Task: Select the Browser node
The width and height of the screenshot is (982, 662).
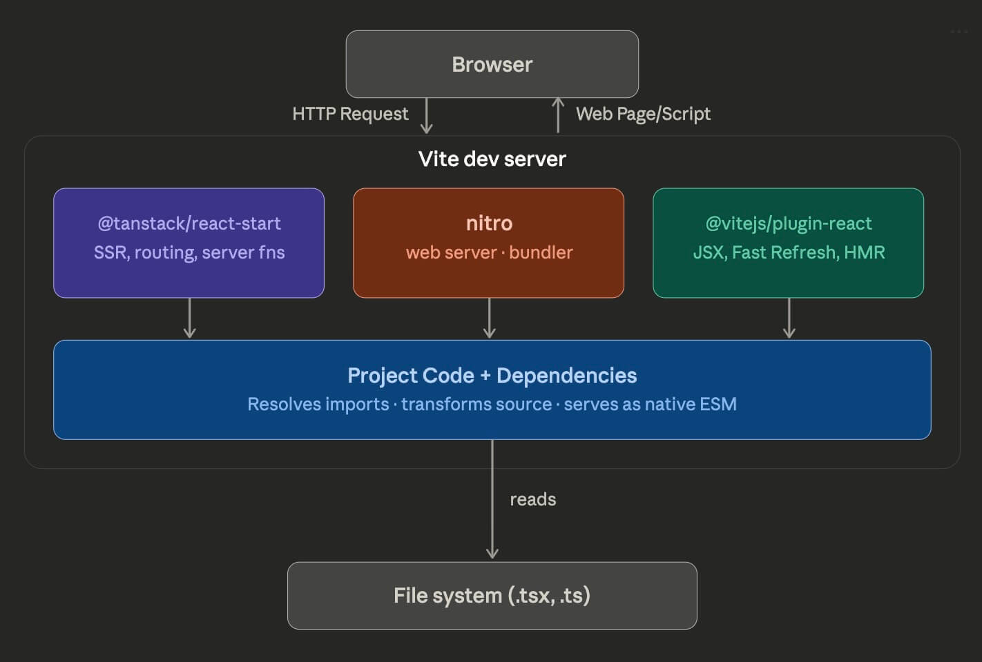Action: (492, 63)
